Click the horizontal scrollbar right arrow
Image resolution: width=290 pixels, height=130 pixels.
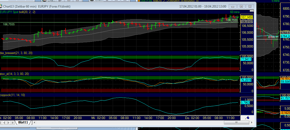pyautogui.click(x=252, y=122)
